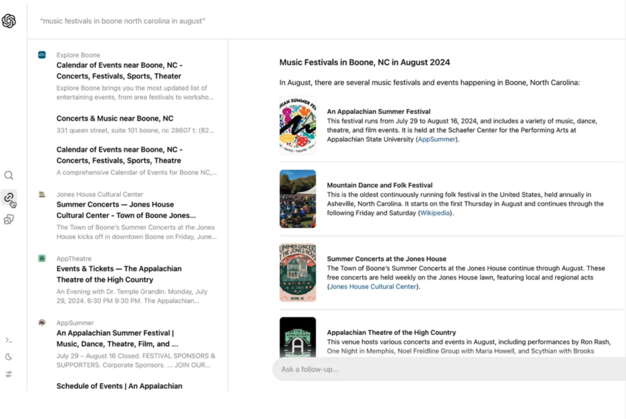Click the An Appalachian Summer Festival answer title
This screenshot has width=626, height=419.
(x=379, y=111)
